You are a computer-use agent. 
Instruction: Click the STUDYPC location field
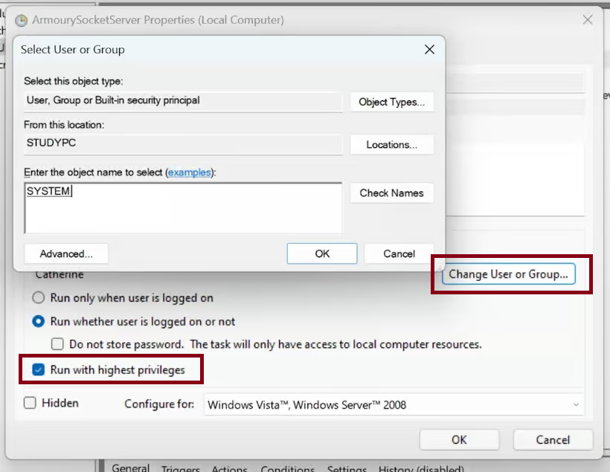(183, 143)
